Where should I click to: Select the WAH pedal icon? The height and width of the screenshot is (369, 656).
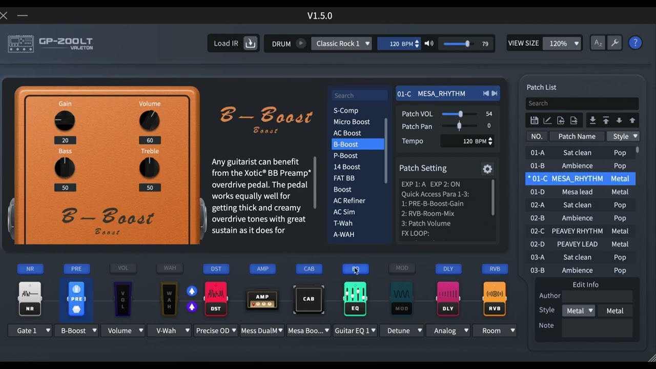click(169, 298)
